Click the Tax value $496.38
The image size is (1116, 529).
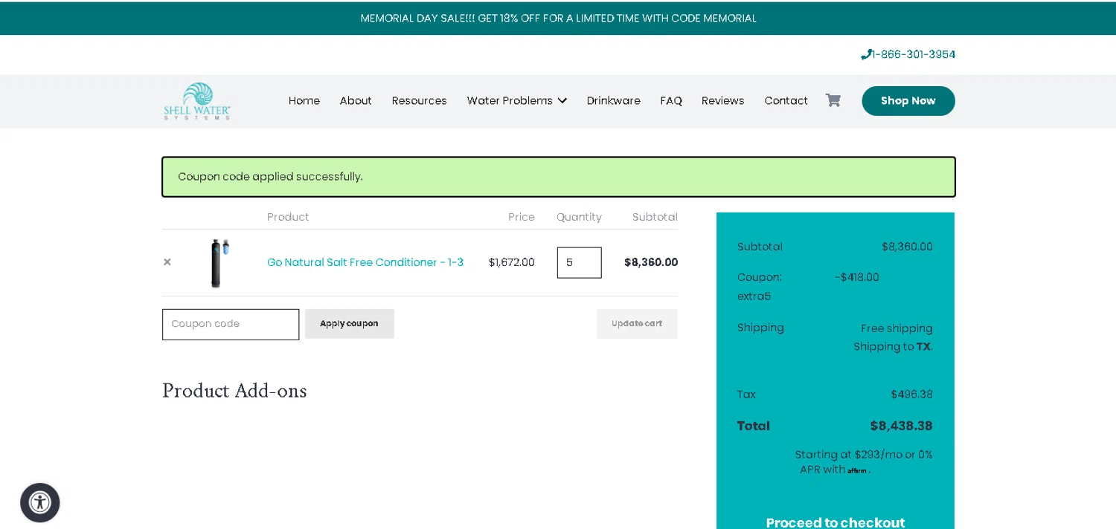point(912,395)
